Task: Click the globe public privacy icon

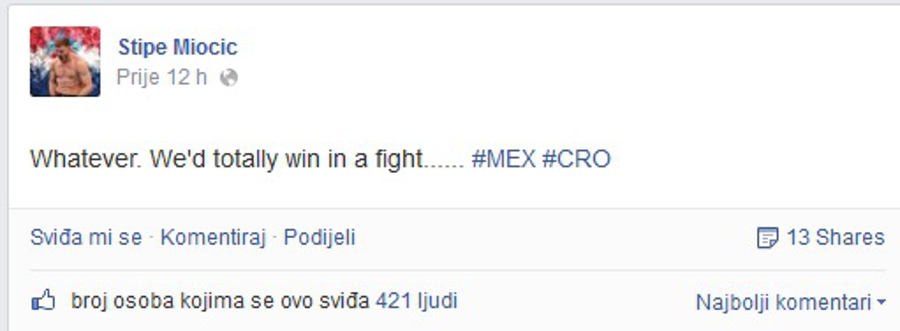Action: [229, 77]
